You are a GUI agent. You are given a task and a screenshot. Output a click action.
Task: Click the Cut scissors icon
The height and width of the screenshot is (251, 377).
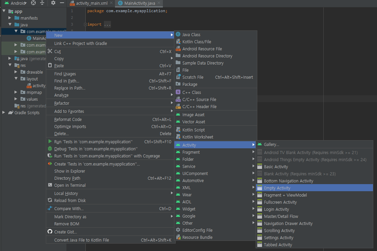(50, 51)
